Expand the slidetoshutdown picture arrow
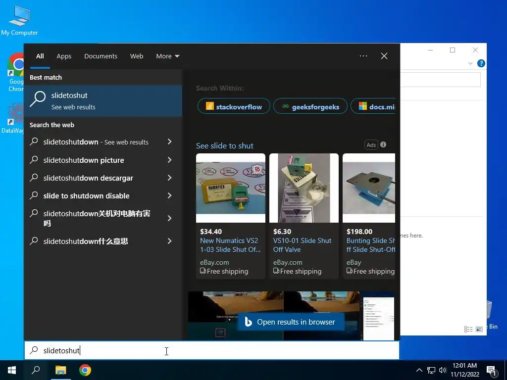The height and width of the screenshot is (380, 507). [x=169, y=160]
